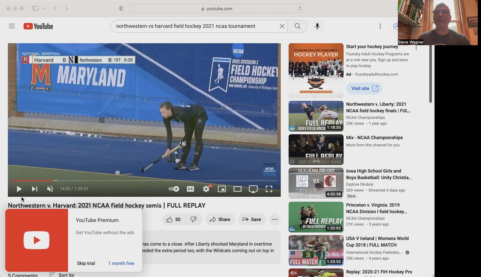Open the YouTube hamburger guide menu

tap(12, 26)
